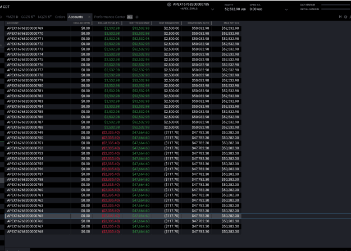The image size is (351, 251).
Task: Expand the equity and open P/L dropdown chevron
Action: pos(286,10)
